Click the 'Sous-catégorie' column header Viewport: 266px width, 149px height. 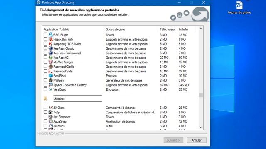click(116, 29)
